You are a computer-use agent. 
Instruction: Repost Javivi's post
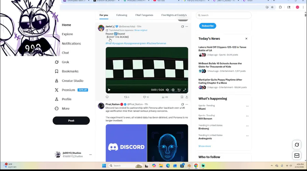pyautogui.click(x=127, y=97)
